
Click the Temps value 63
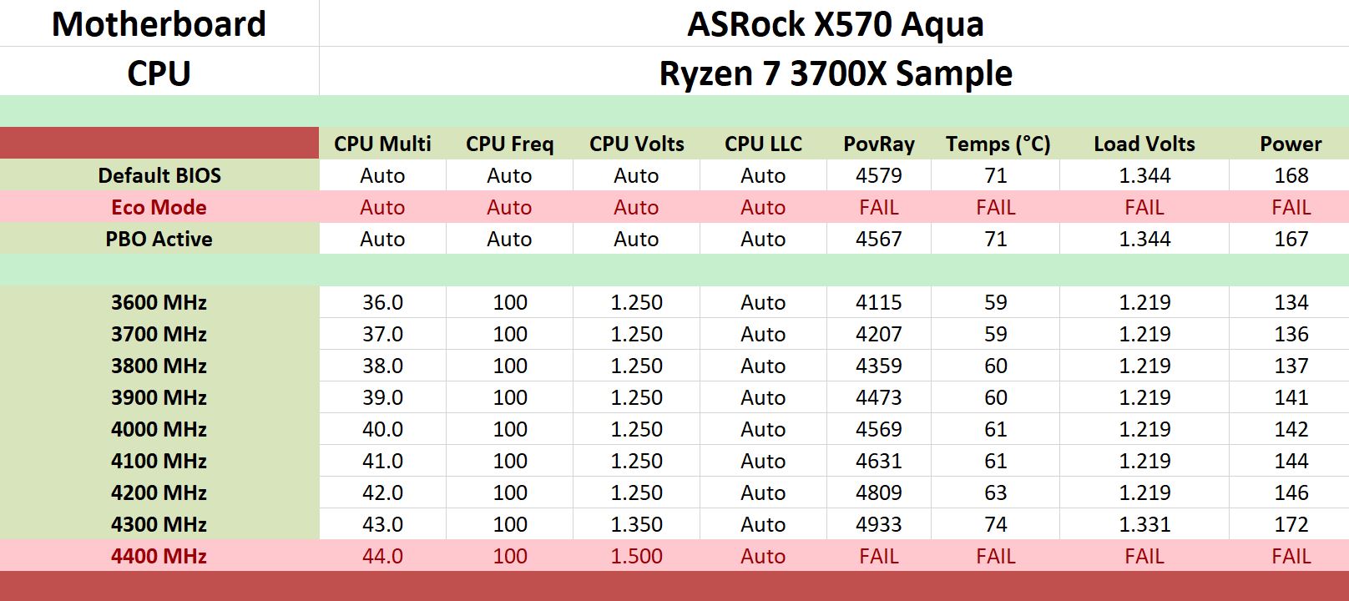pyautogui.click(x=996, y=492)
